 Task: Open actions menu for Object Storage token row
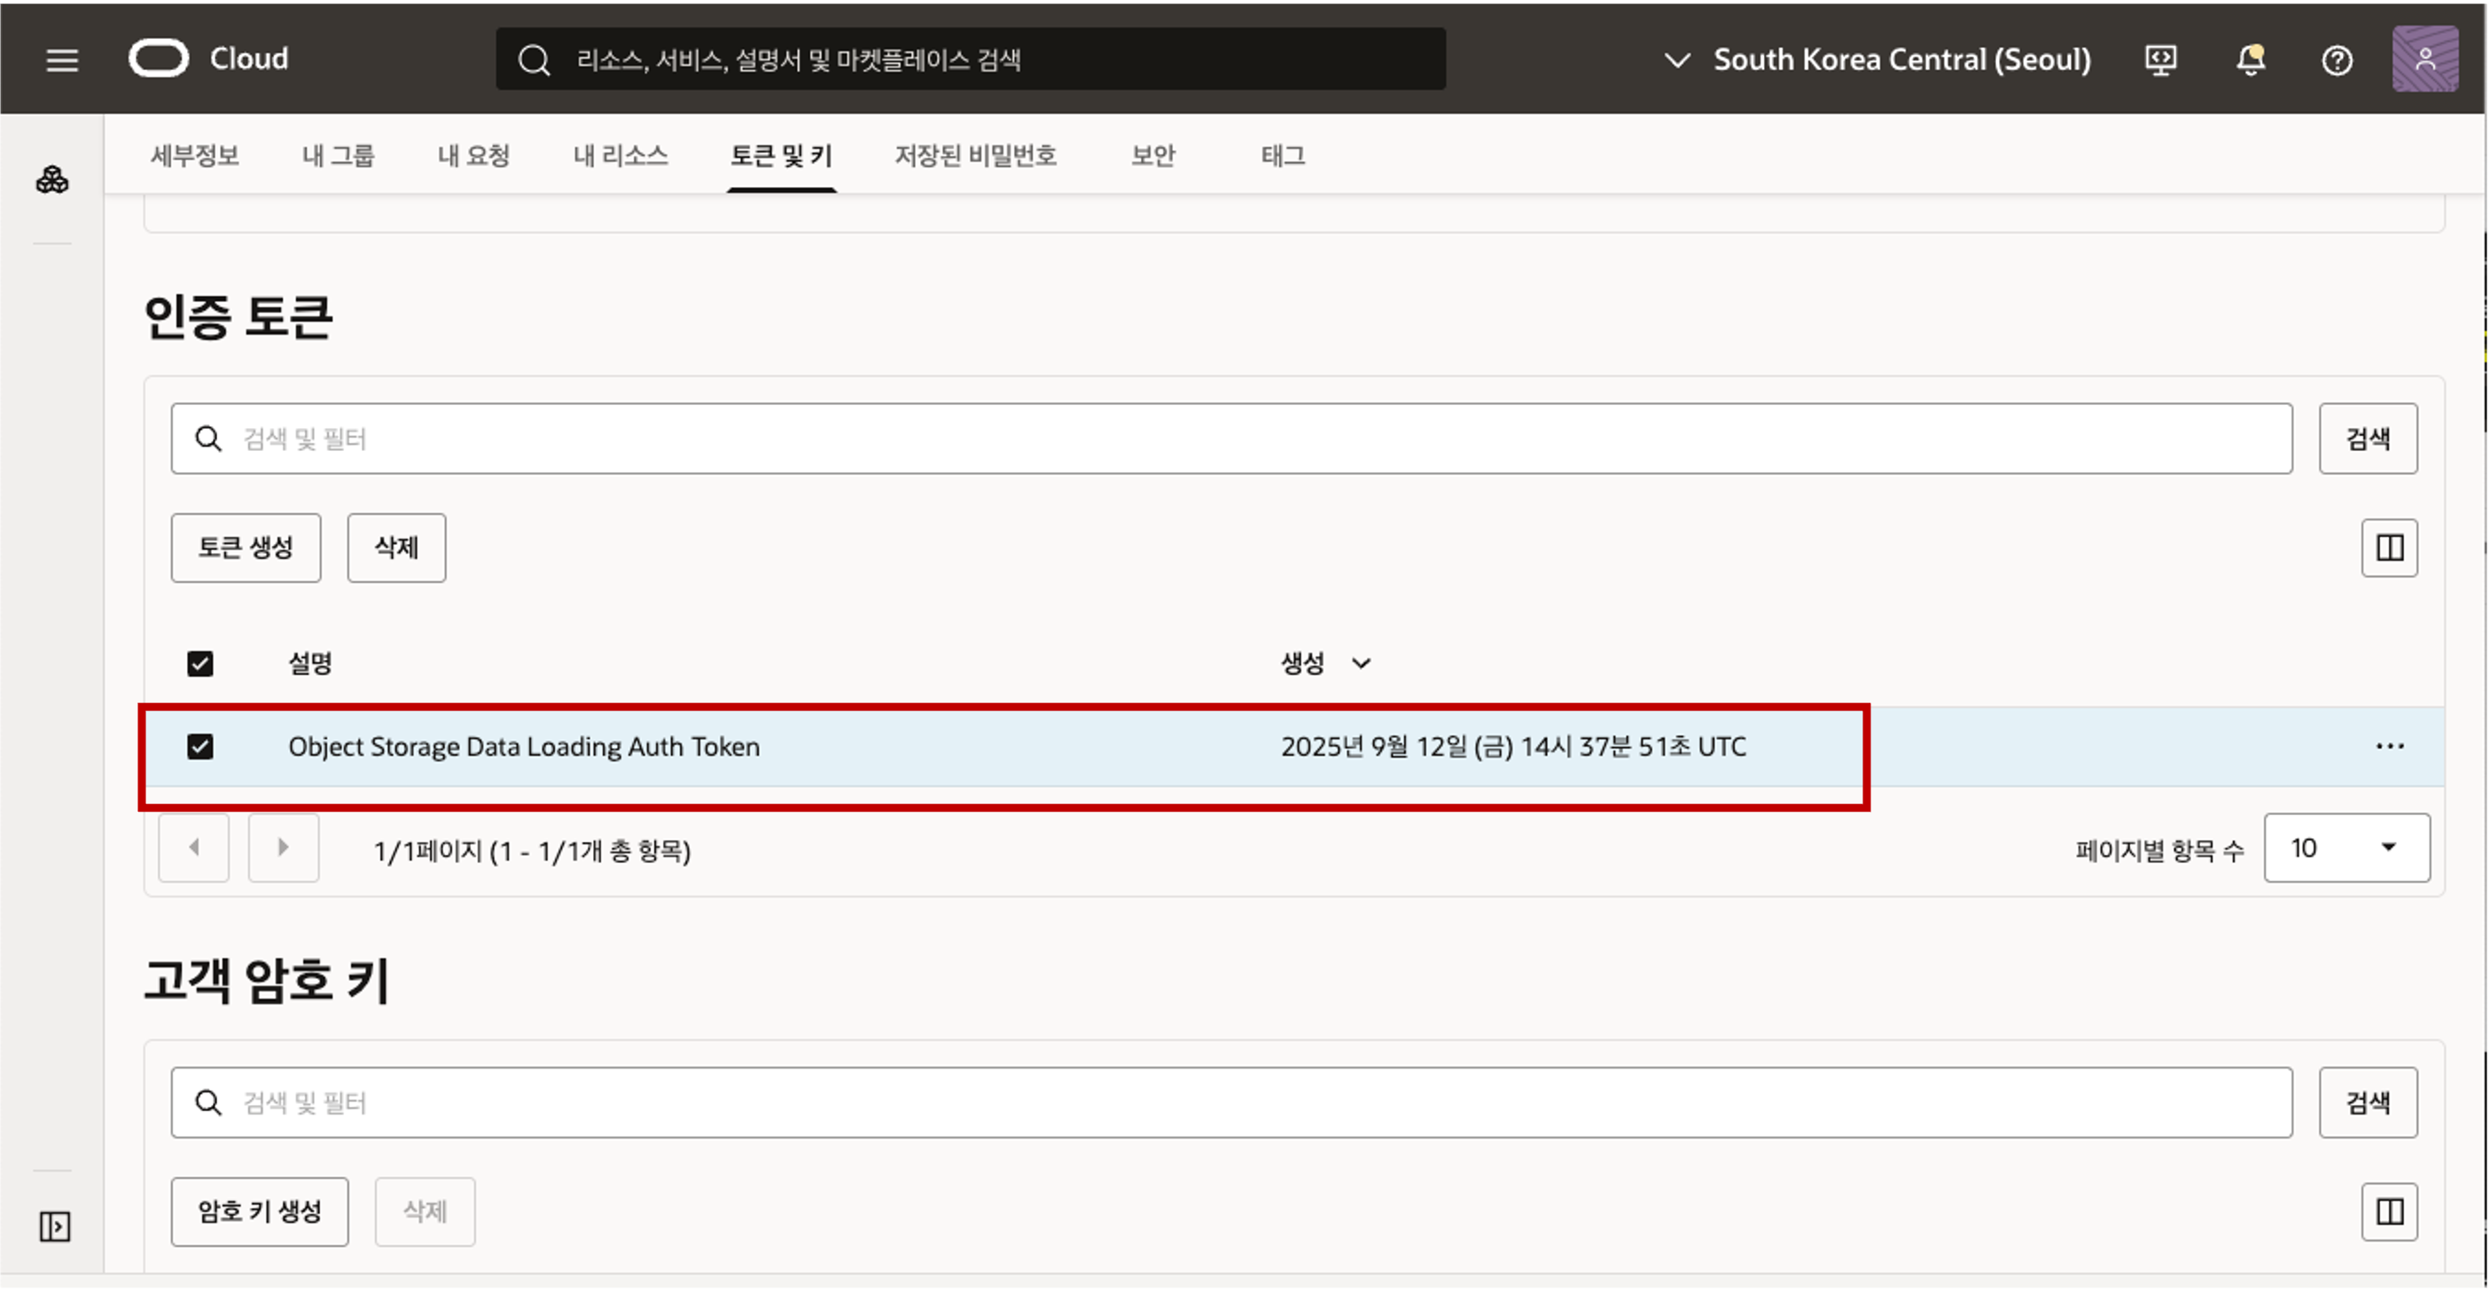(x=2390, y=746)
